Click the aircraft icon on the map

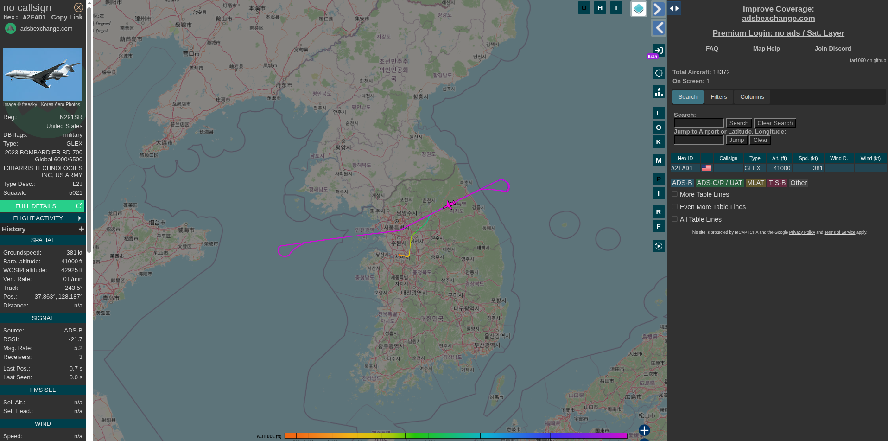(x=449, y=205)
